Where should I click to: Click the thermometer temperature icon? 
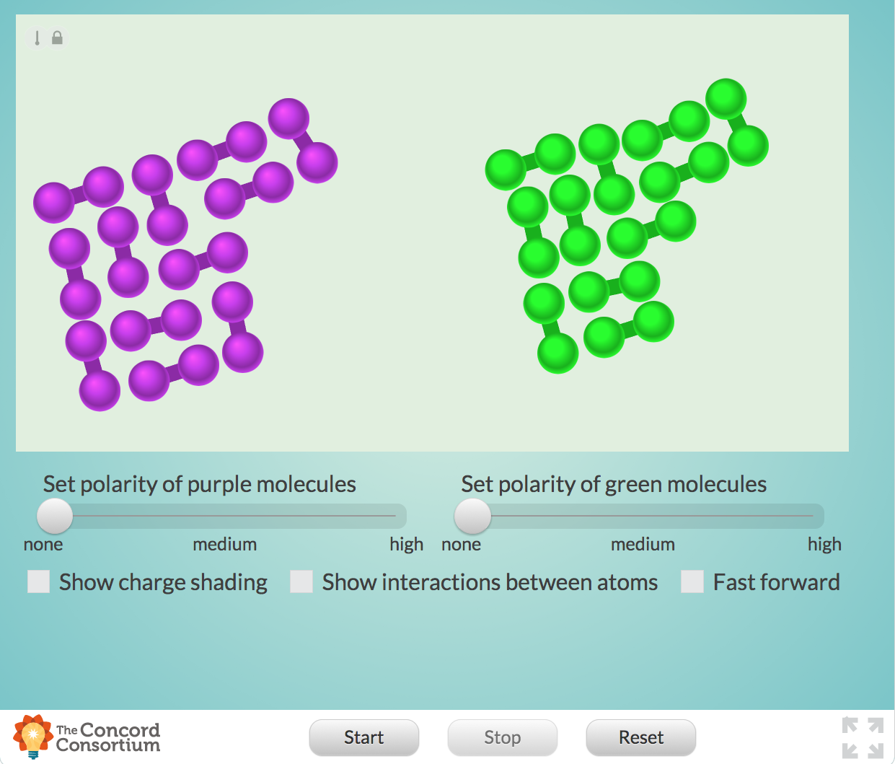pyautogui.click(x=38, y=38)
